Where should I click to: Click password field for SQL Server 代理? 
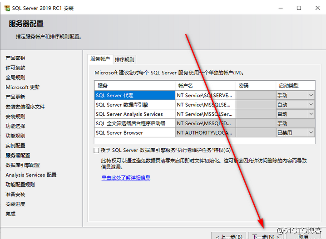point(256,95)
